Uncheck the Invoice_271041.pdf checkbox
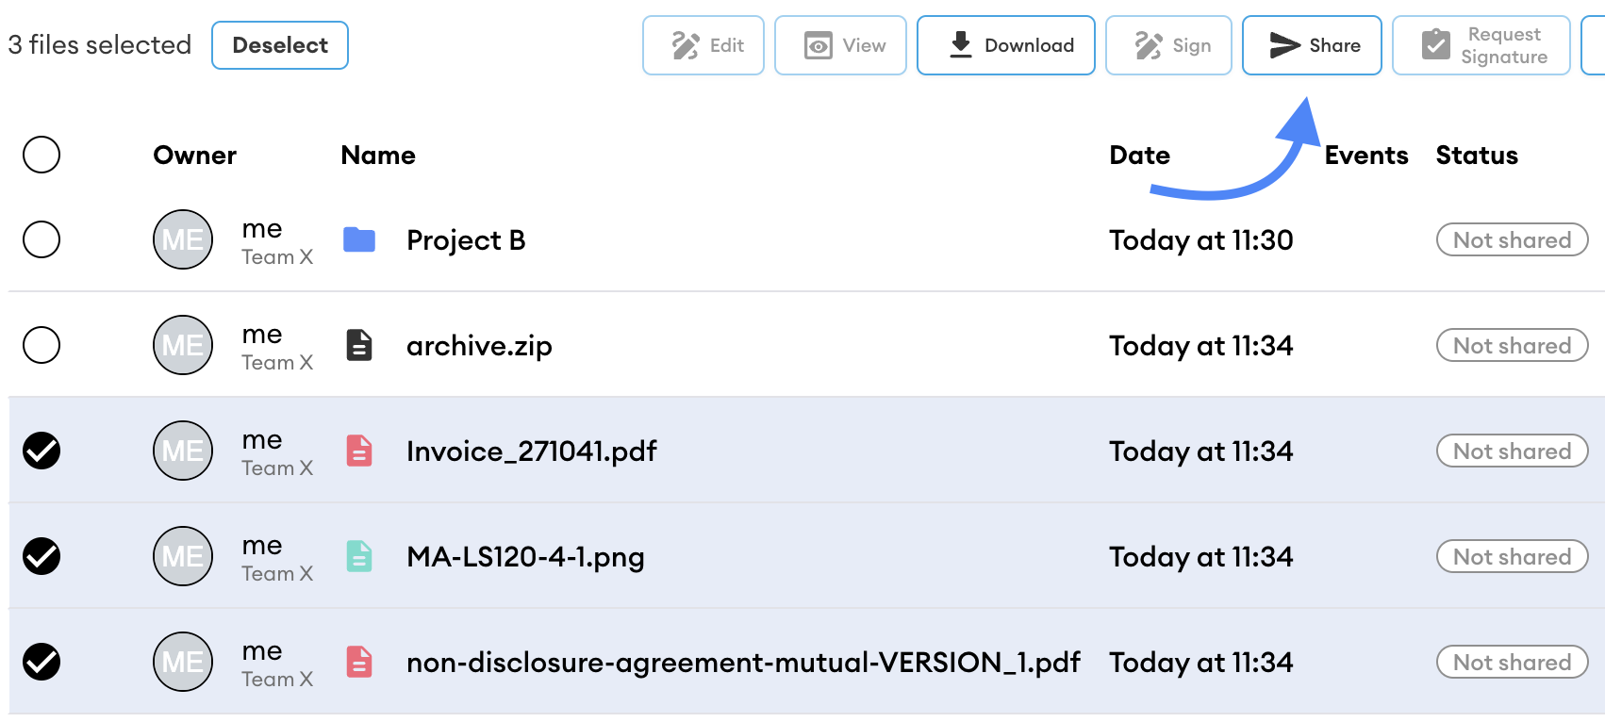 click(41, 451)
